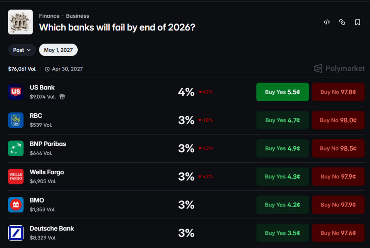
Task: Open the Business category link
Action: 78,16
